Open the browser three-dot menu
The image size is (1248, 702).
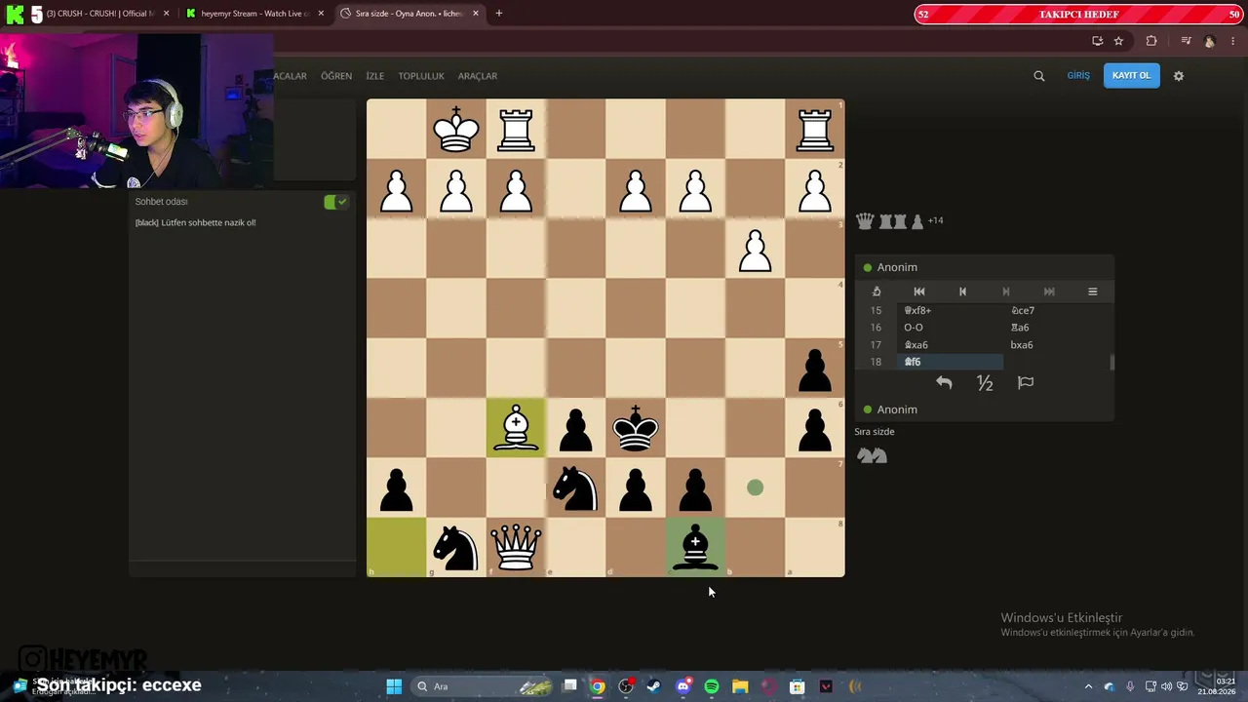pos(1233,41)
